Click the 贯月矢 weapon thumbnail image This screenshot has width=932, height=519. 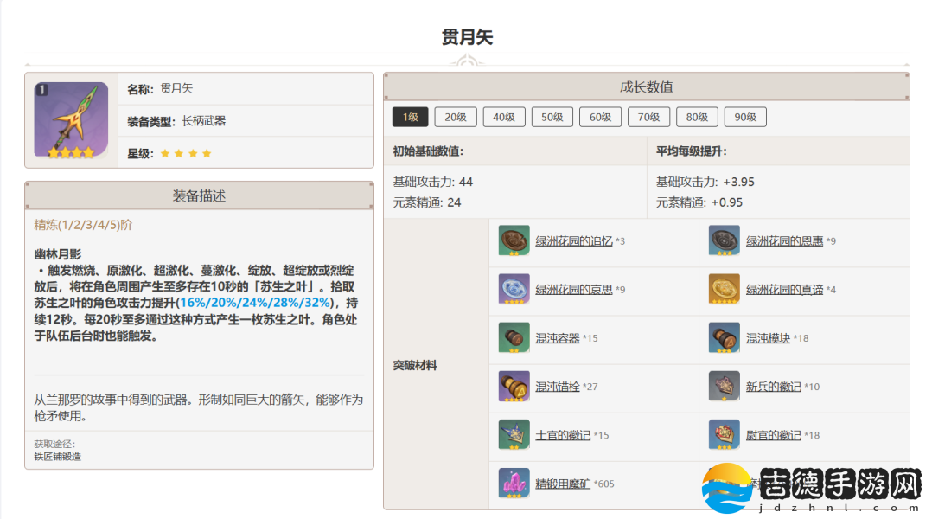[x=71, y=120]
